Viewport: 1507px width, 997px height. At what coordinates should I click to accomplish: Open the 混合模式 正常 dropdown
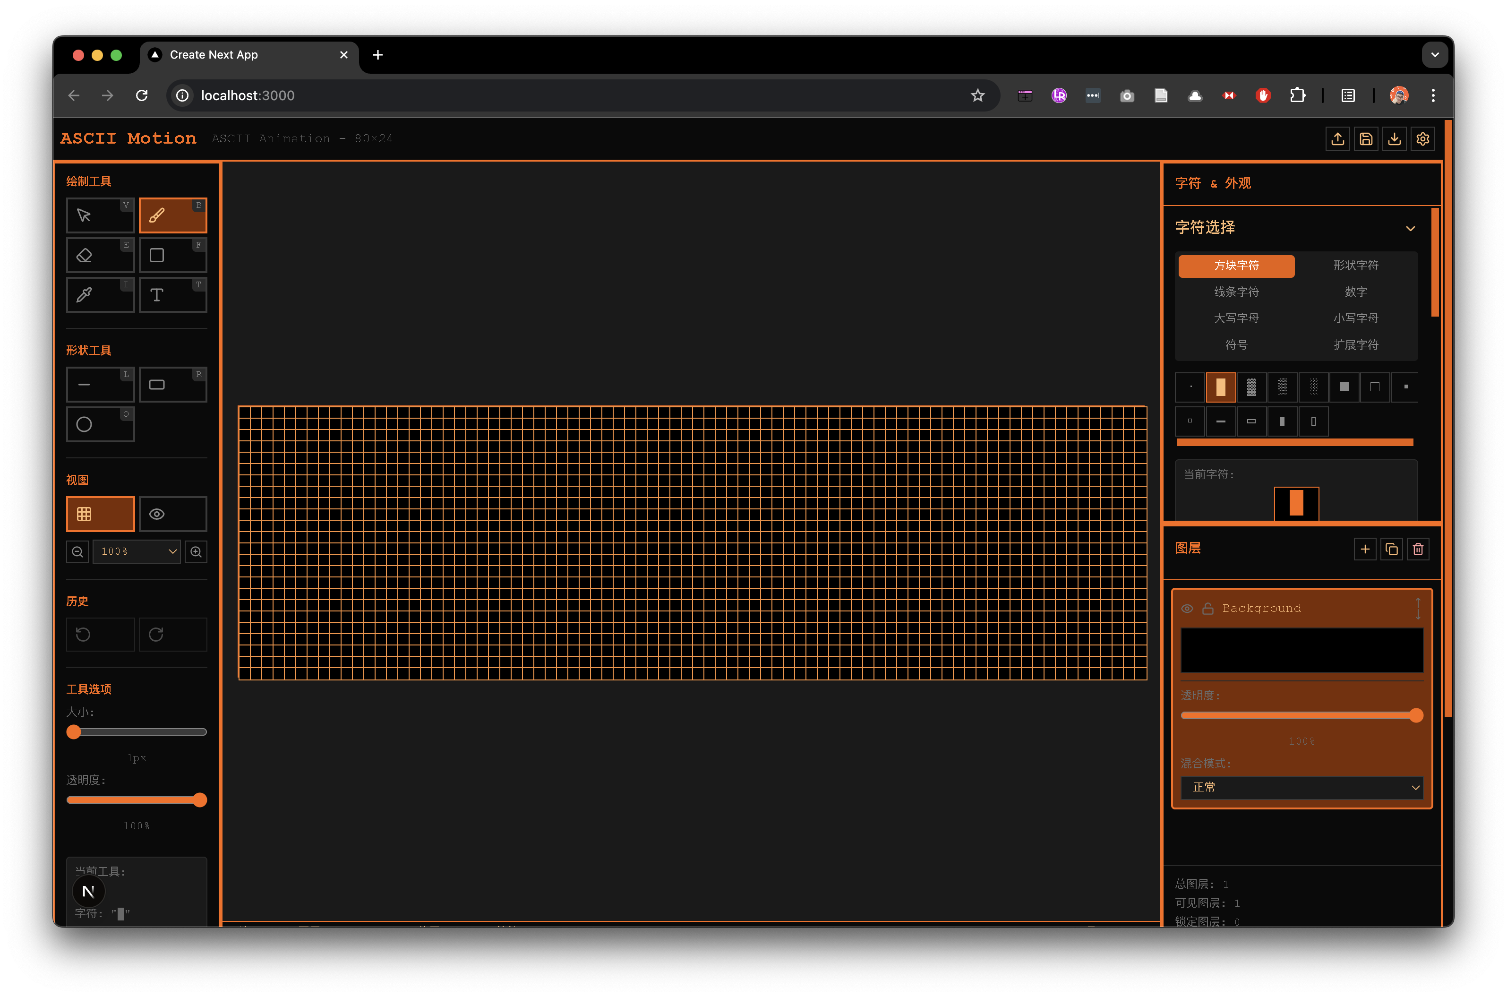[x=1301, y=788]
